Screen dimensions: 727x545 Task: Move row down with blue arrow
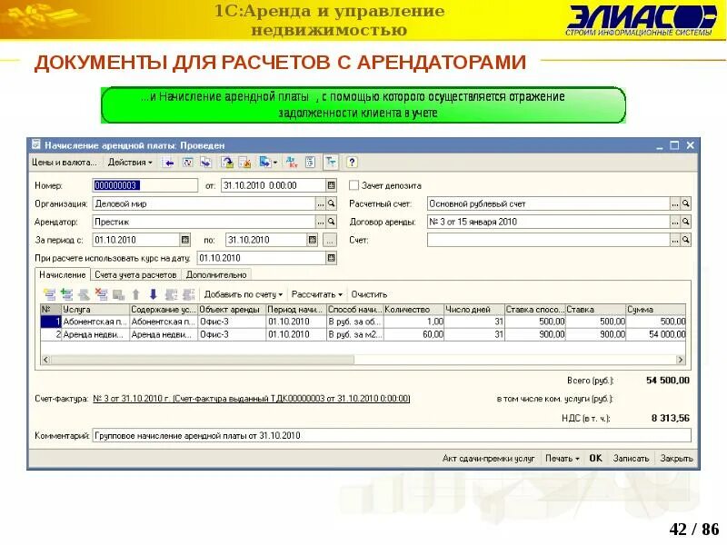coord(154,294)
